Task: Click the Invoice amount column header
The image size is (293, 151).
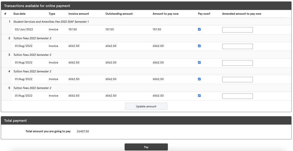Action: pyautogui.click(x=79, y=14)
